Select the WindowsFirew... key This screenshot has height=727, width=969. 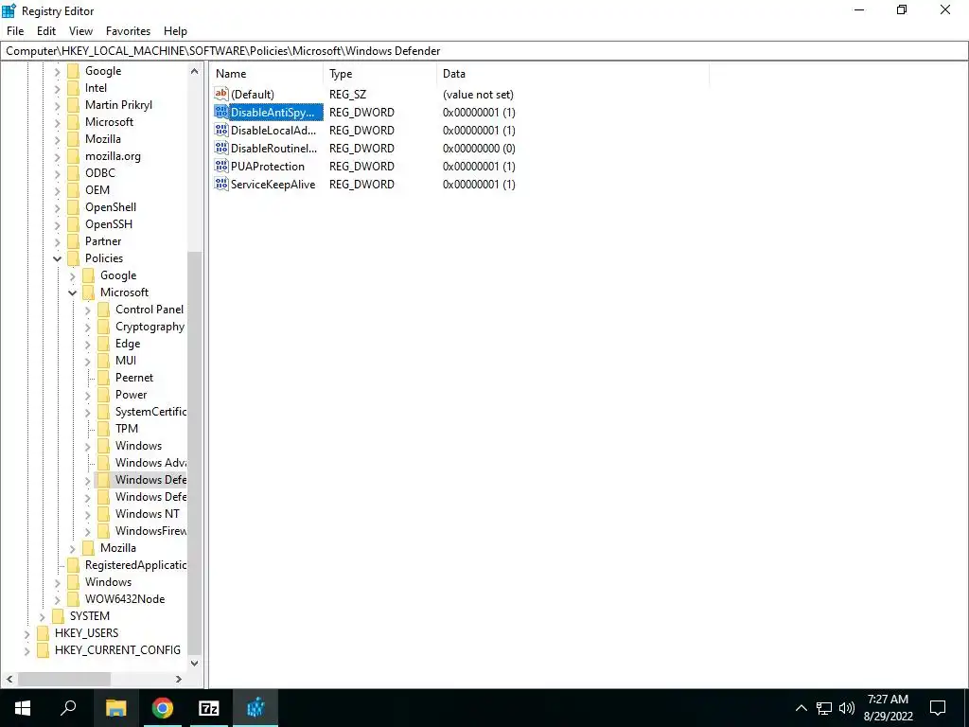pos(150,531)
